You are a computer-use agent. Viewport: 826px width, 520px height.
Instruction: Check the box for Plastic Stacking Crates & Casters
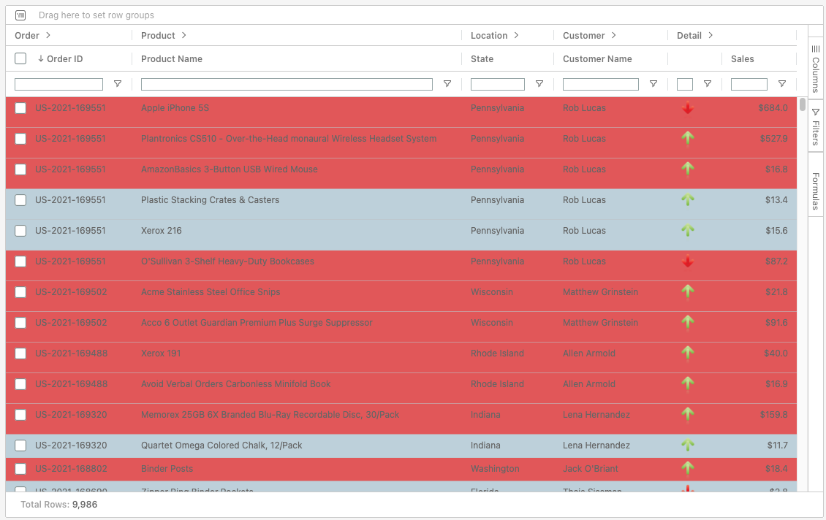tap(20, 200)
